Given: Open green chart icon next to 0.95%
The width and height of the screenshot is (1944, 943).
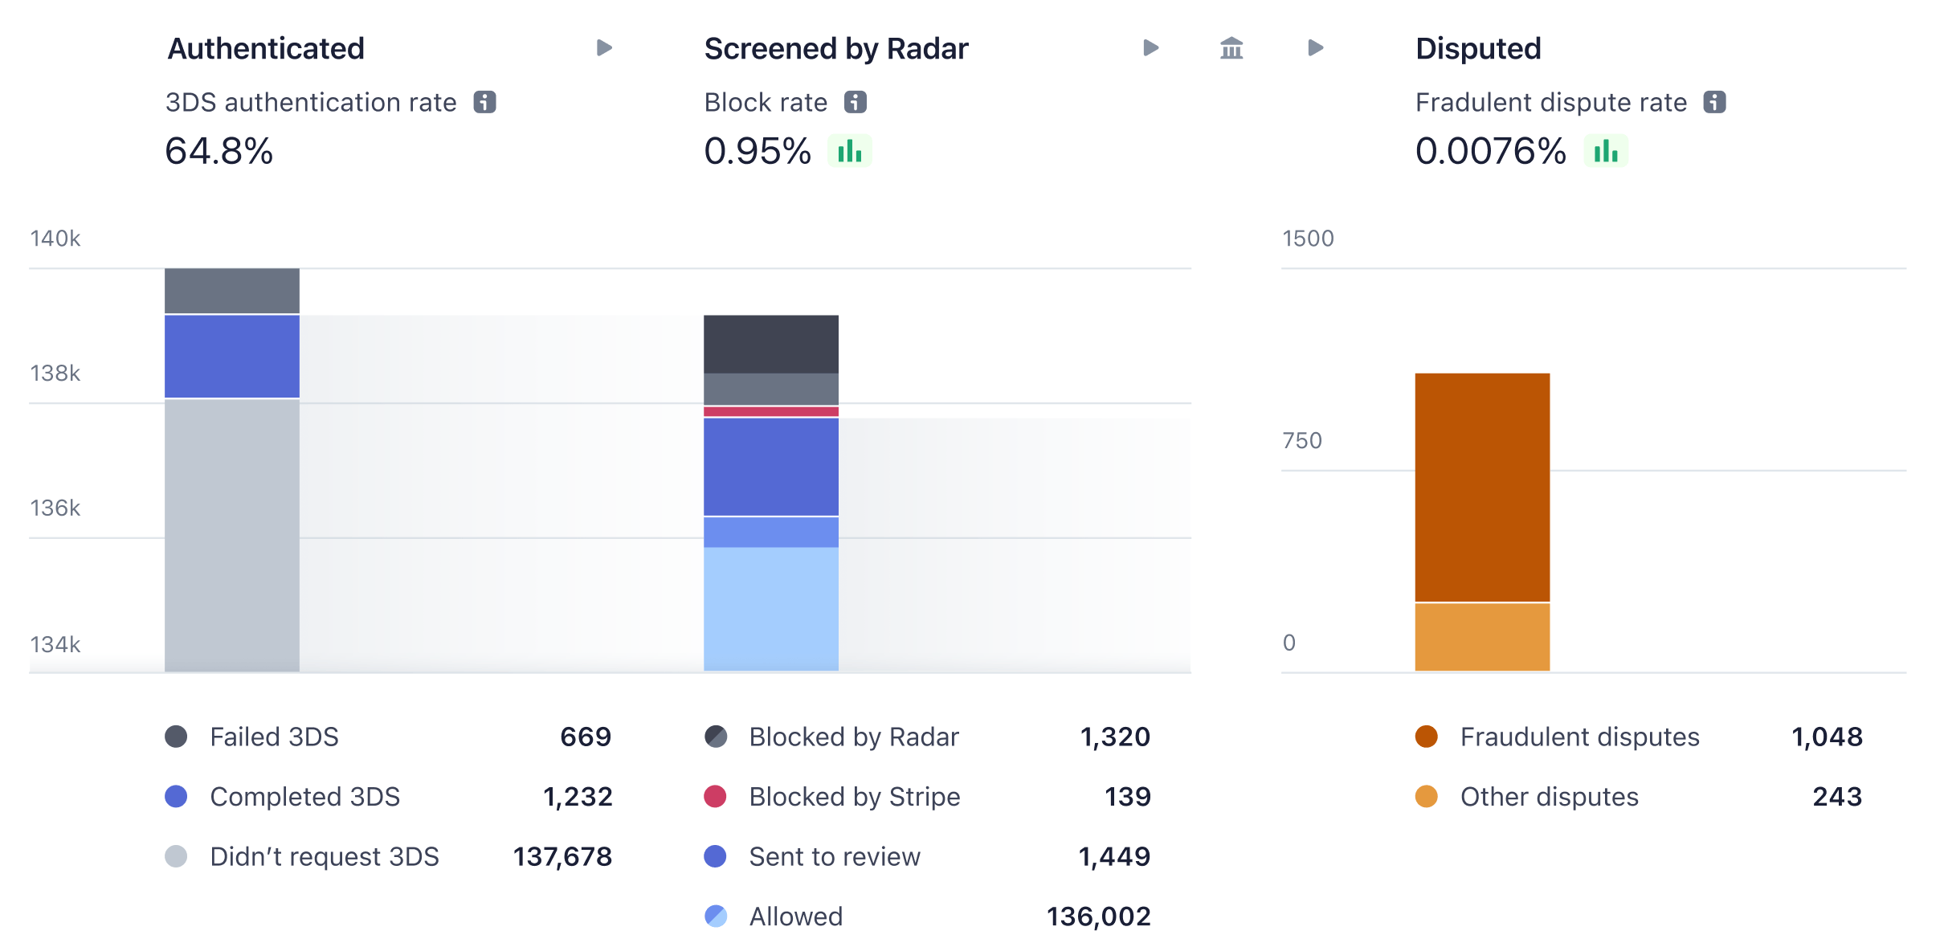Looking at the screenshot, I should point(850,151).
